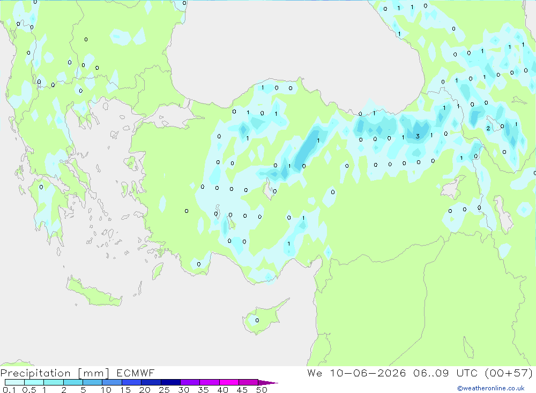Click the '15' legend scale label

pos(125,390)
